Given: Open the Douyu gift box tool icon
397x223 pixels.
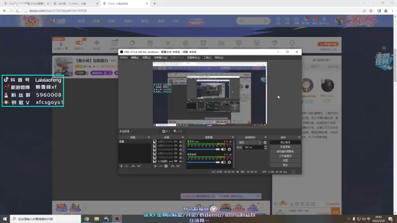Looking at the screenshot, I should tap(150, 43).
